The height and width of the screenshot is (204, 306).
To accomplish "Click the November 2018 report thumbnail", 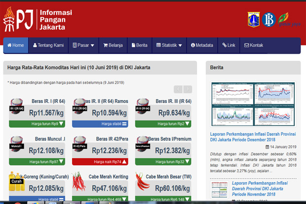I will coord(220,190).
